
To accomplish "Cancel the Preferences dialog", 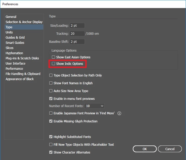I will click(x=170, y=149).
